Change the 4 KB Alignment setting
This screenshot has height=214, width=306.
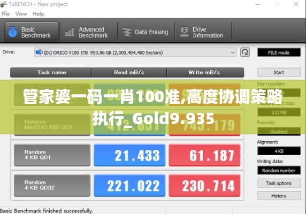tap(279, 151)
